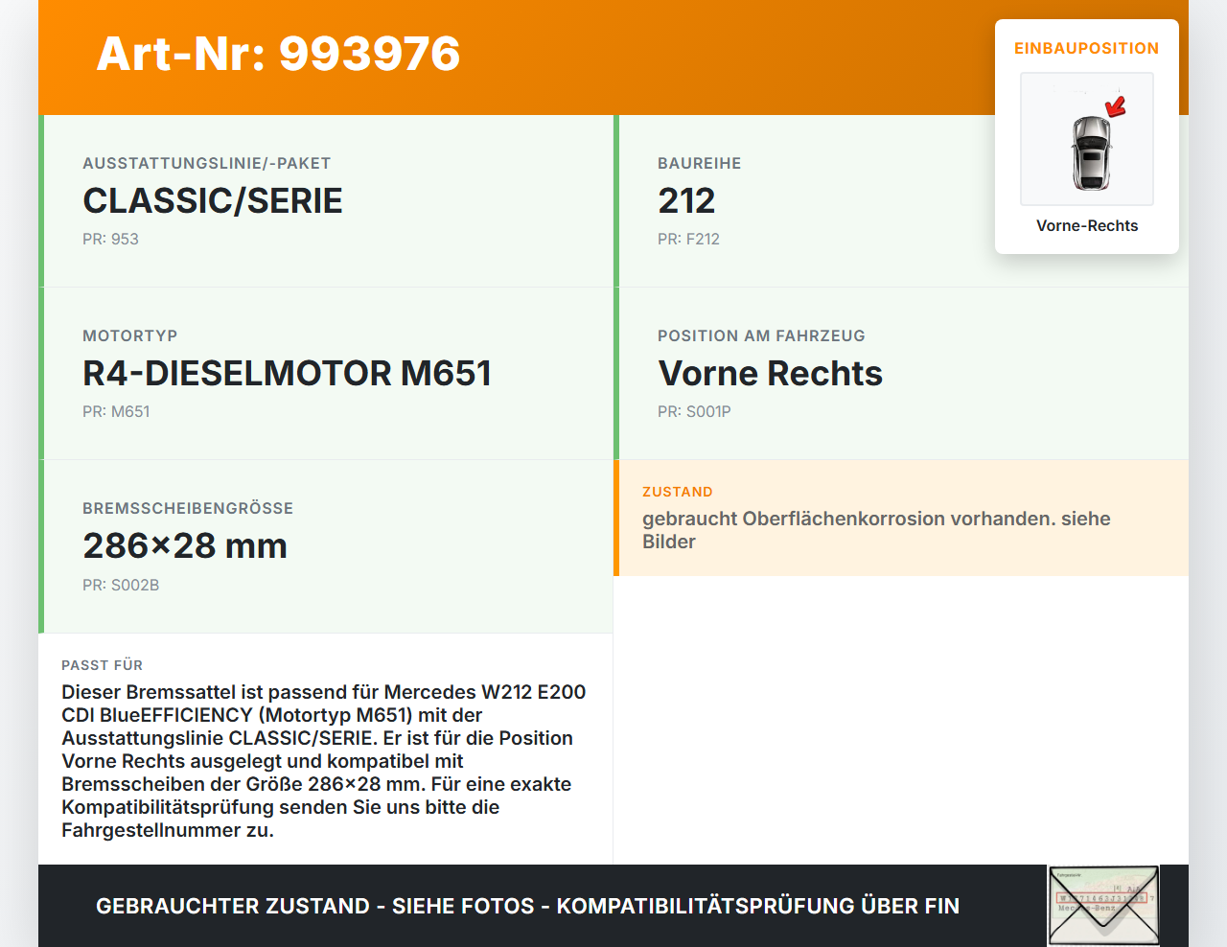The height and width of the screenshot is (947, 1227).
Task: Select the Vorne Rechts position value
Action: (770, 374)
